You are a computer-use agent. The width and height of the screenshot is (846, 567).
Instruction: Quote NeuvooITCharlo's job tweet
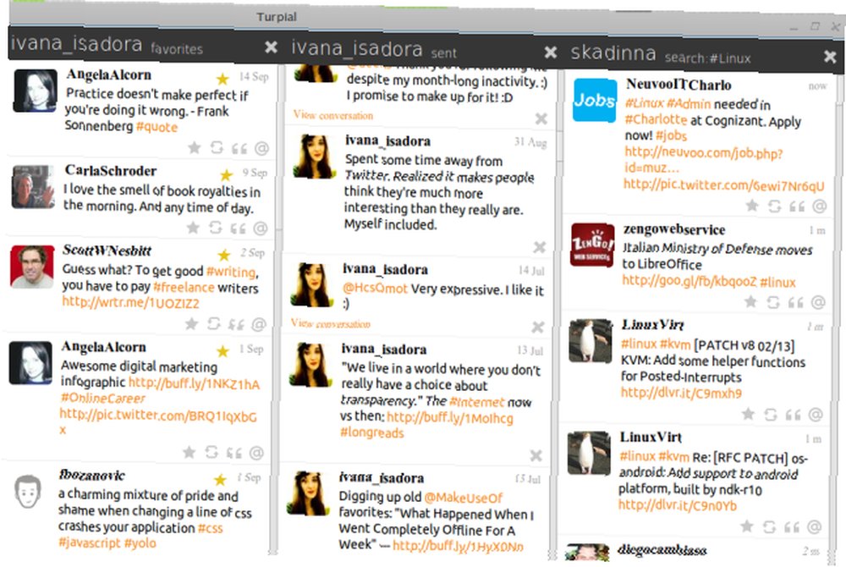[x=797, y=206]
